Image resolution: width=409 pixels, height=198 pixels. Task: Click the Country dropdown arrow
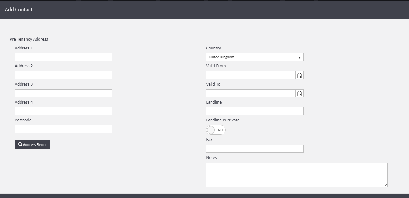point(299,57)
